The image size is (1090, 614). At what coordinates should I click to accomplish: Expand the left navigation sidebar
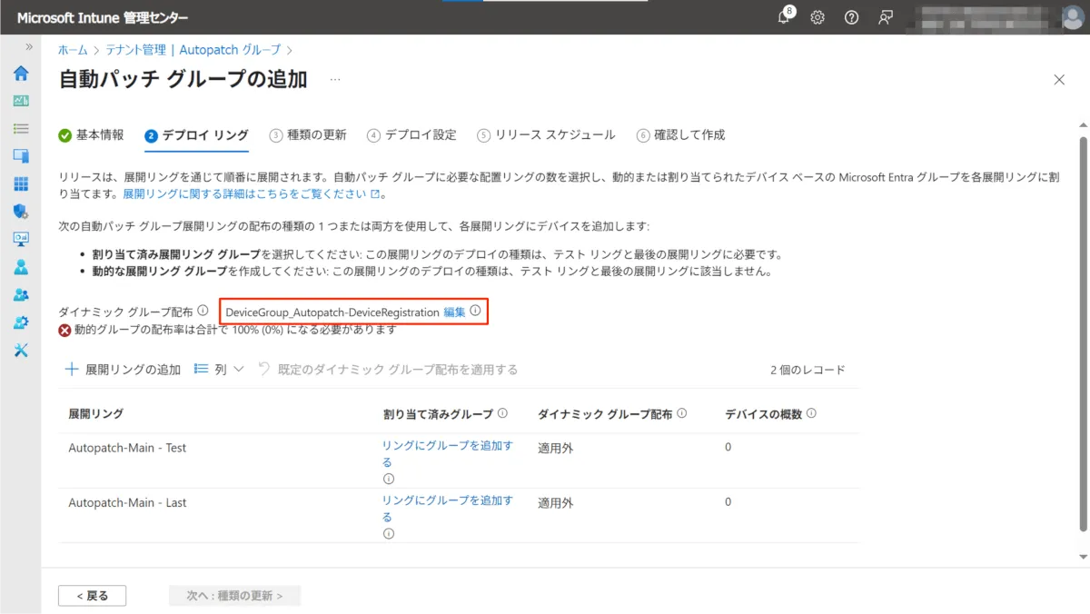(29, 47)
